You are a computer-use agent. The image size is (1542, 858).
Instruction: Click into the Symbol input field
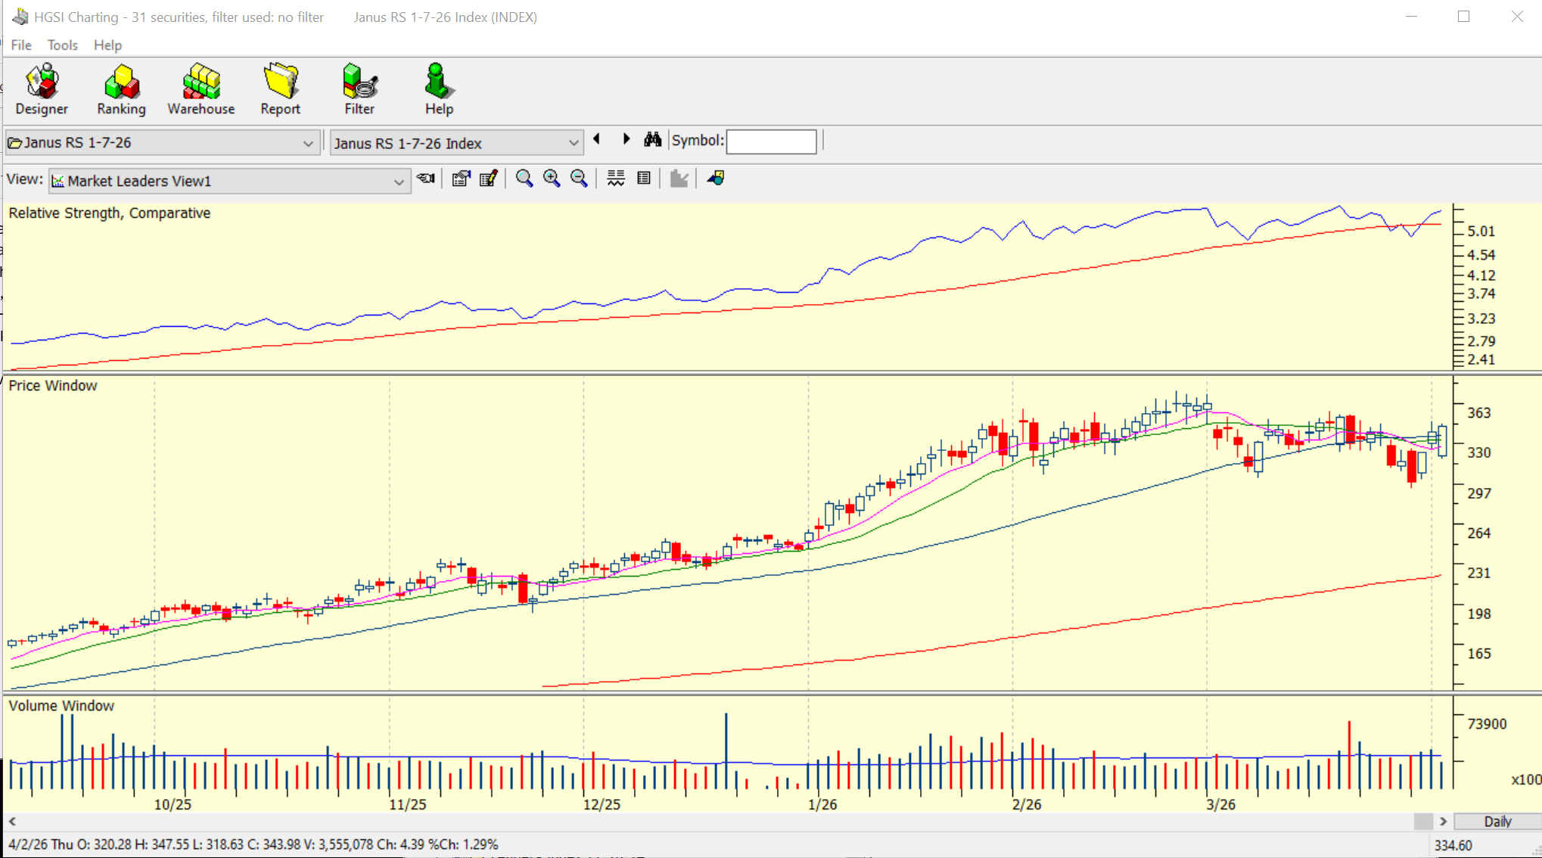(770, 141)
